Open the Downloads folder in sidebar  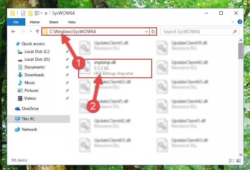click(34, 75)
